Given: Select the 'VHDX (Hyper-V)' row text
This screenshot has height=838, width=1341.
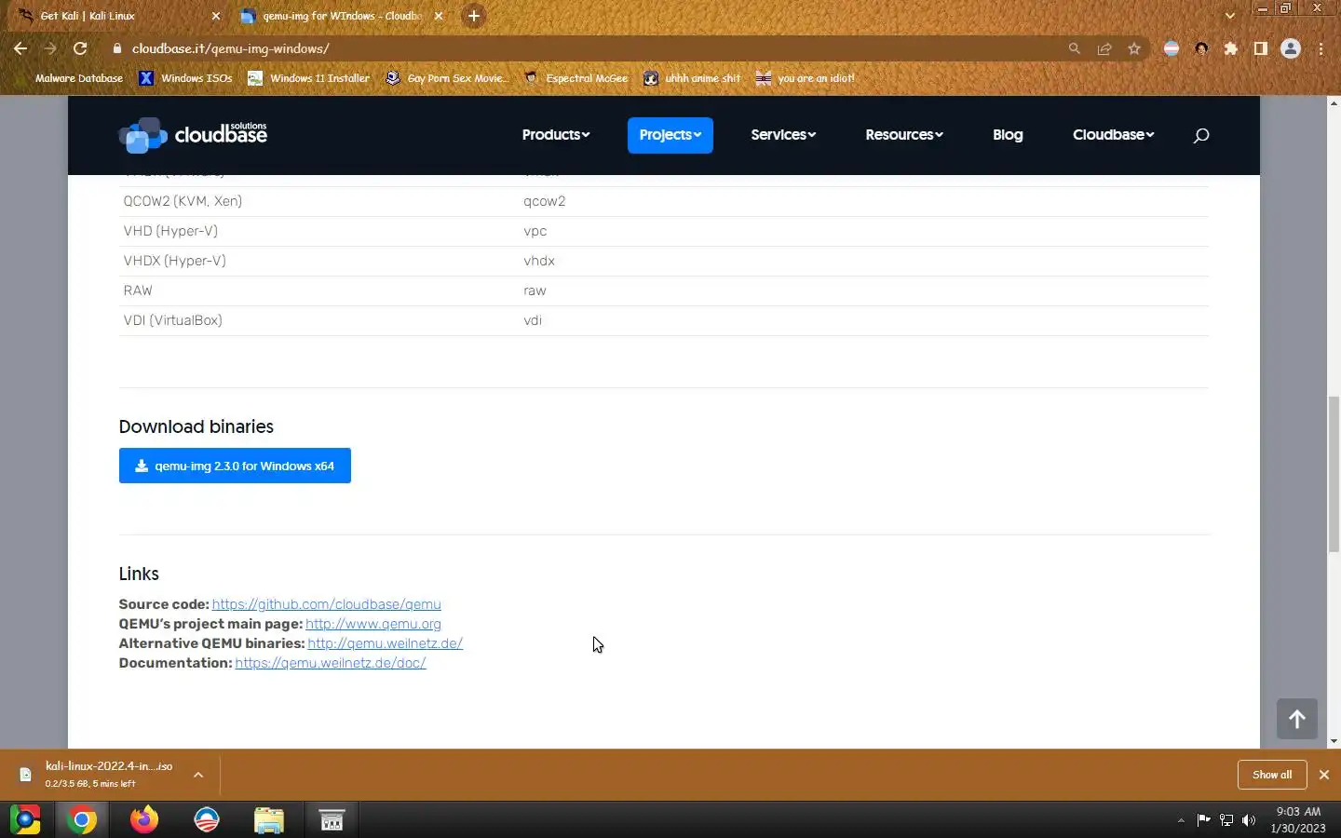Looking at the screenshot, I should point(175,261).
